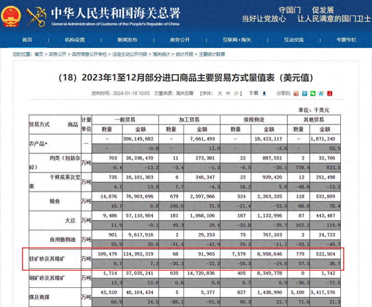The width and height of the screenshot is (372, 307).
Task: Share to WeChat via green icon
Action: pos(313,94)
